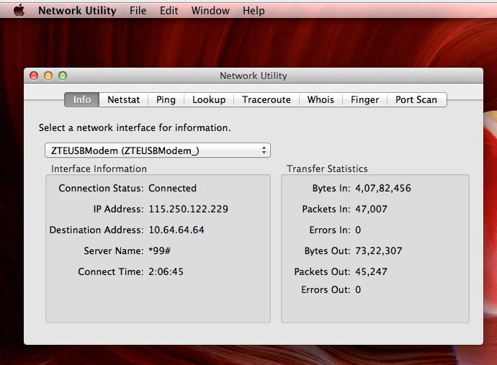
Task: Switch to the Ping tab
Action: 166,100
